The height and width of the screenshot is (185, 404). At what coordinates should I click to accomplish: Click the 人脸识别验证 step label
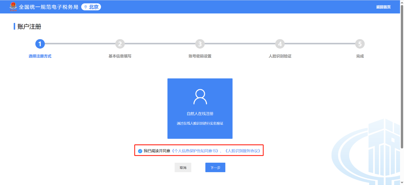click(x=280, y=56)
